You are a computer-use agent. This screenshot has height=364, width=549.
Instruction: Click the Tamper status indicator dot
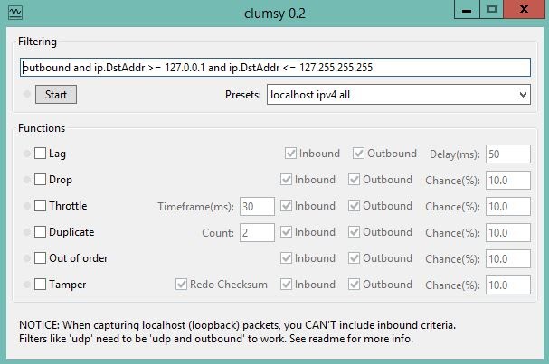click(x=26, y=285)
